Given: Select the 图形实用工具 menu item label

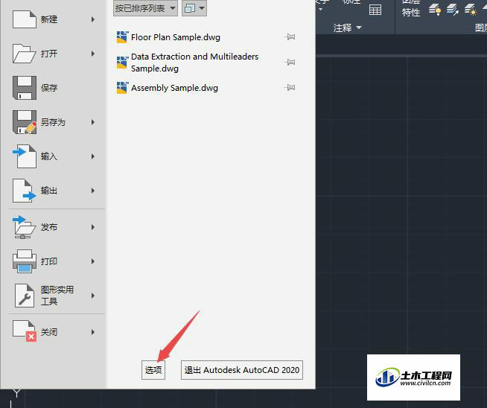Looking at the screenshot, I should coord(57,296).
